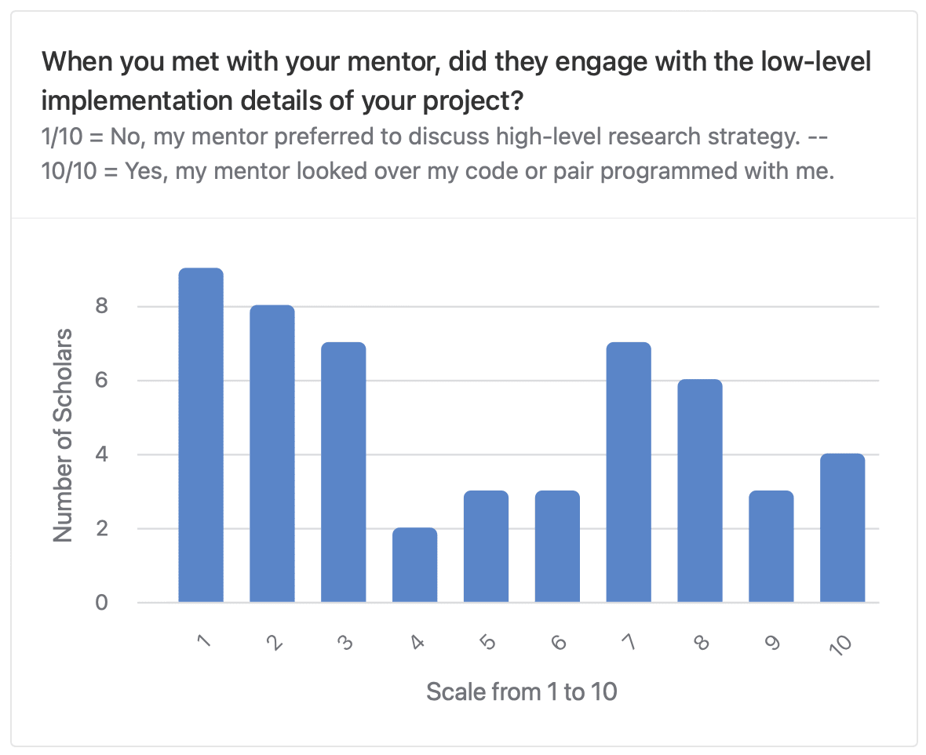Click the y-axis tick label 8

tap(101, 306)
